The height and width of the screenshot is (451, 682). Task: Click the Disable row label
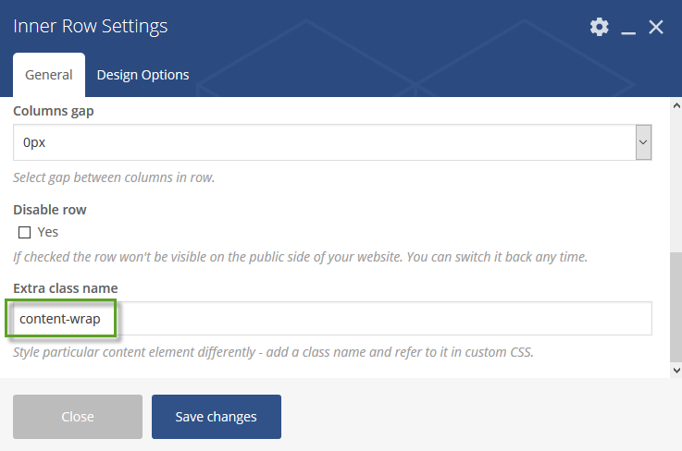[x=50, y=210]
